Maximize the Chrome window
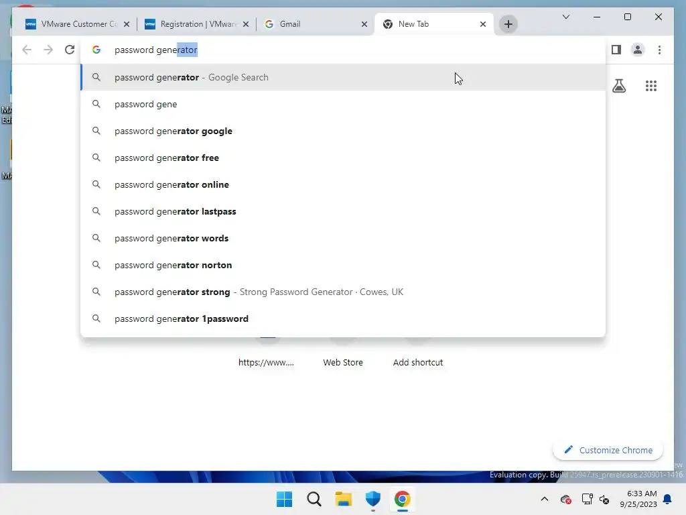The height and width of the screenshot is (515, 686). coord(627,17)
